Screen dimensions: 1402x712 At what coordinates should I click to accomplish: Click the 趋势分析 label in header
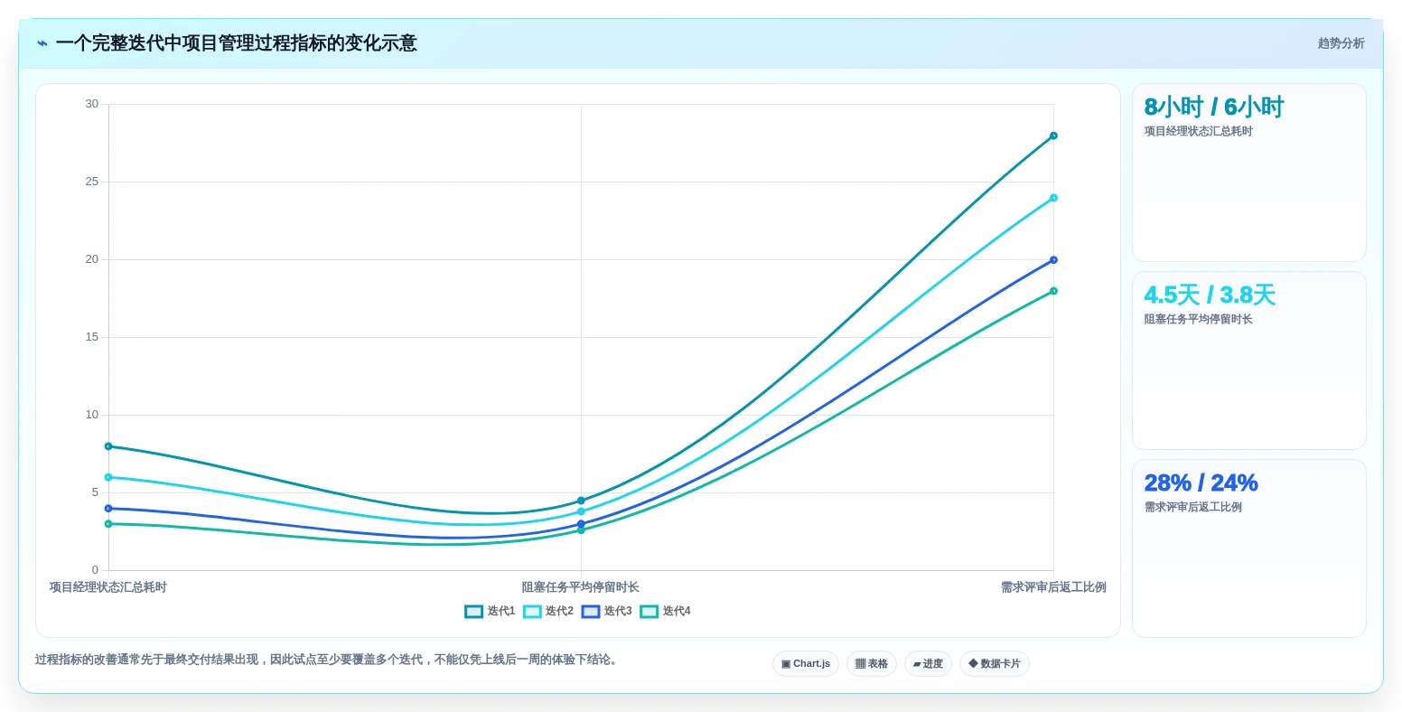[1341, 43]
